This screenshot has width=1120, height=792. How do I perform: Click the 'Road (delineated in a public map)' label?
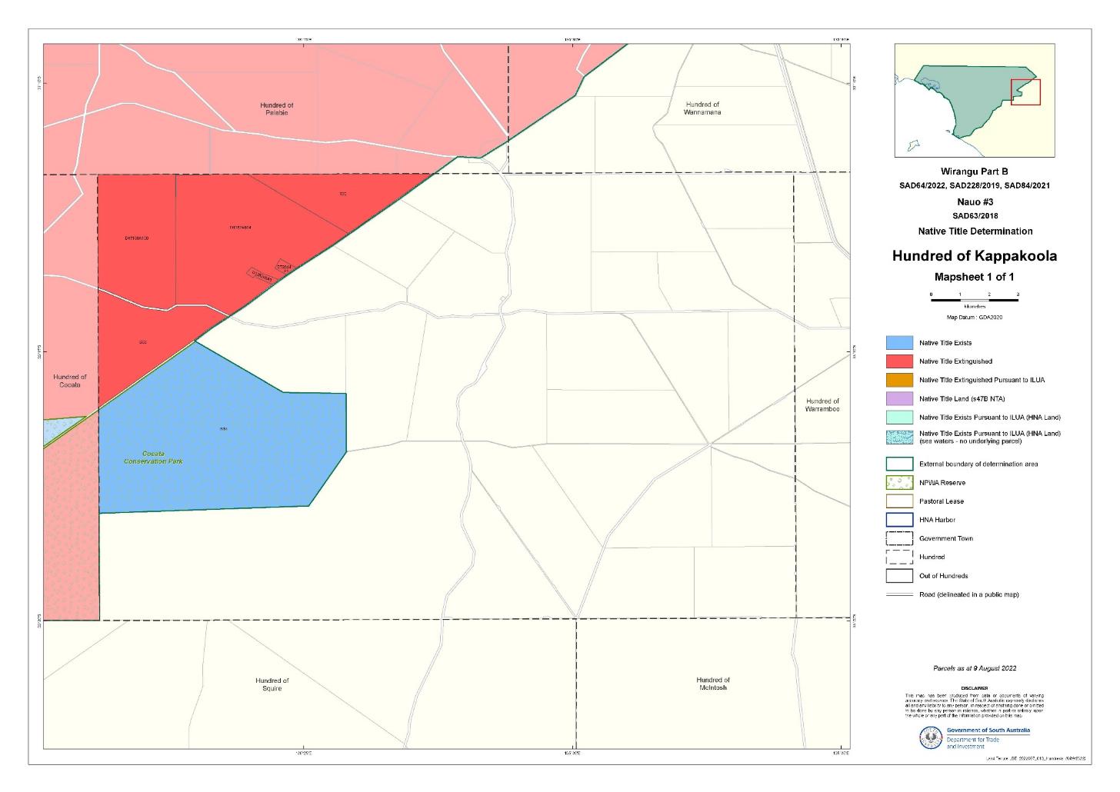point(969,594)
